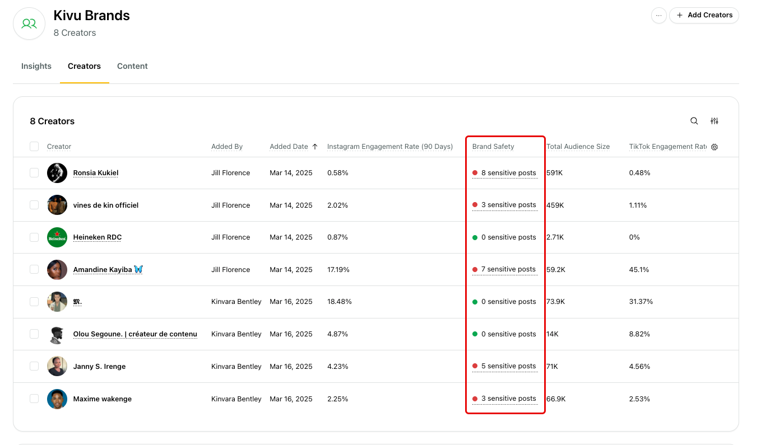This screenshot has height=445, width=761.
Task: Sort by Creator column header
Action: 59,147
